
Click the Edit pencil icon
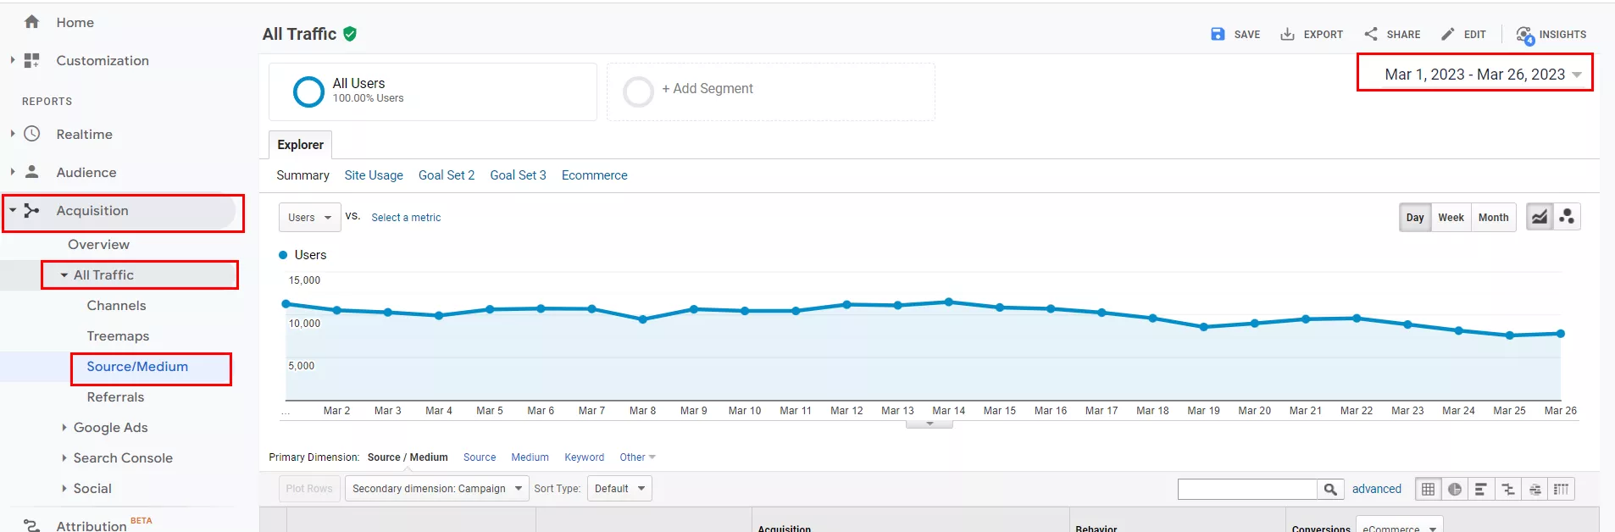point(1448,34)
